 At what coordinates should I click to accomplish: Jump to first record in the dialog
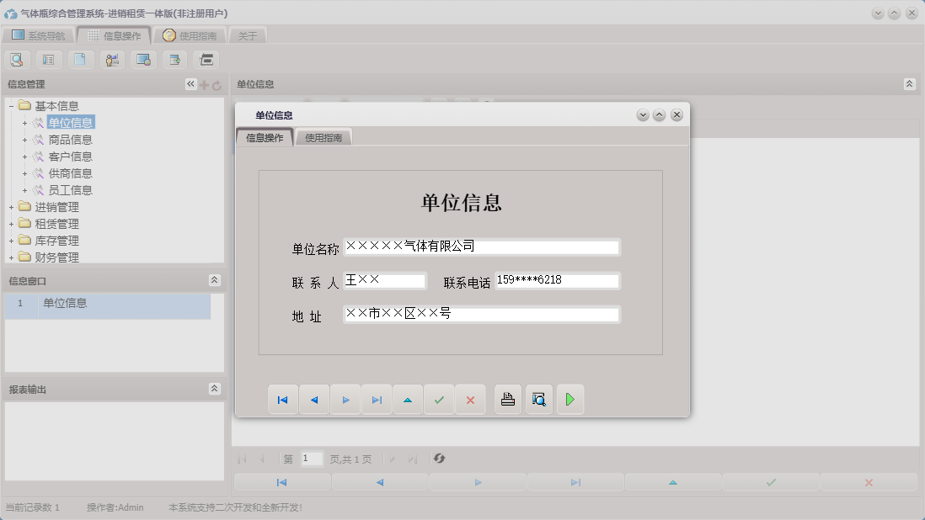[x=283, y=399]
